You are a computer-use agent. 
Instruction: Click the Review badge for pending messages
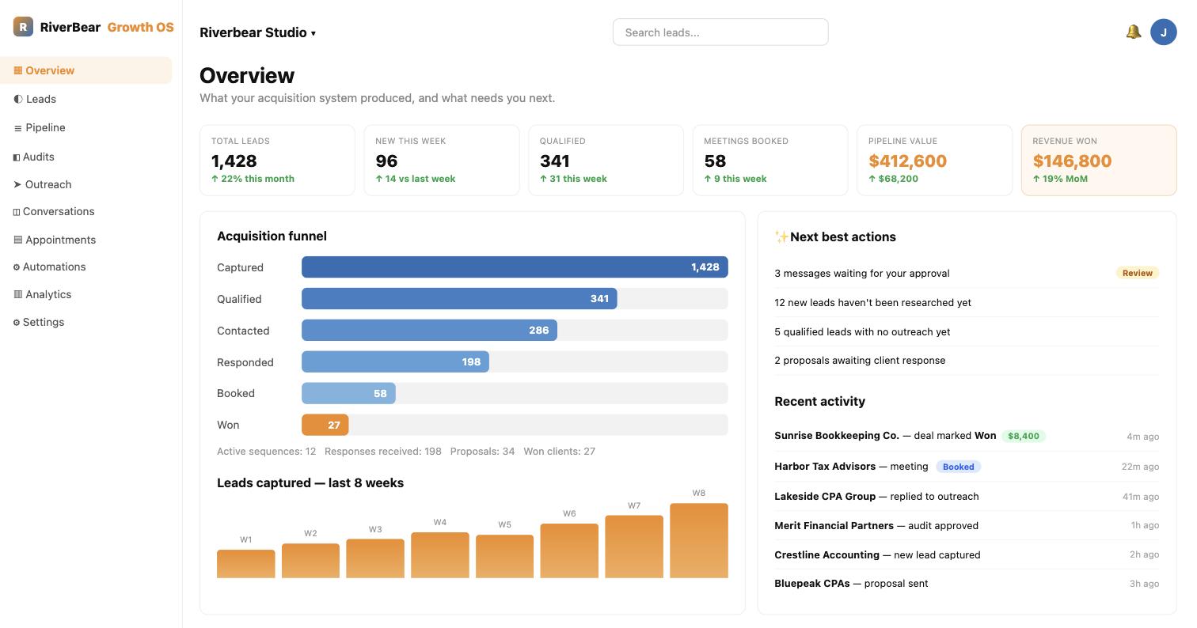coord(1137,273)
